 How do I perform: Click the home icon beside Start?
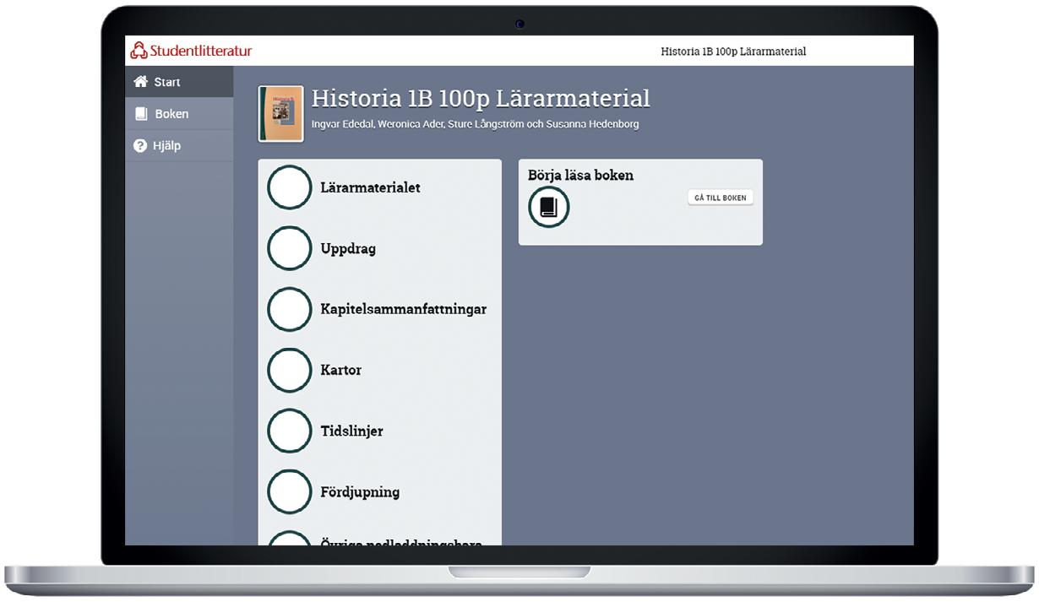141,82
